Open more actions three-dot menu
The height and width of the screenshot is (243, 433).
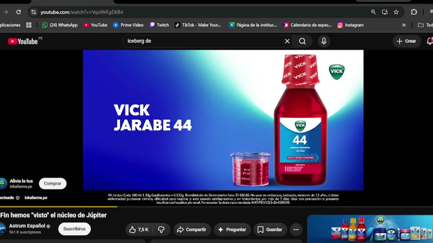point(296,230)
